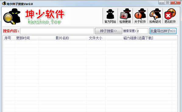The width and height of the screenshot is (182, 112).
Task: Sort by the 文件大小 column header
Action: pyautogui.click(x=96, y=38)
